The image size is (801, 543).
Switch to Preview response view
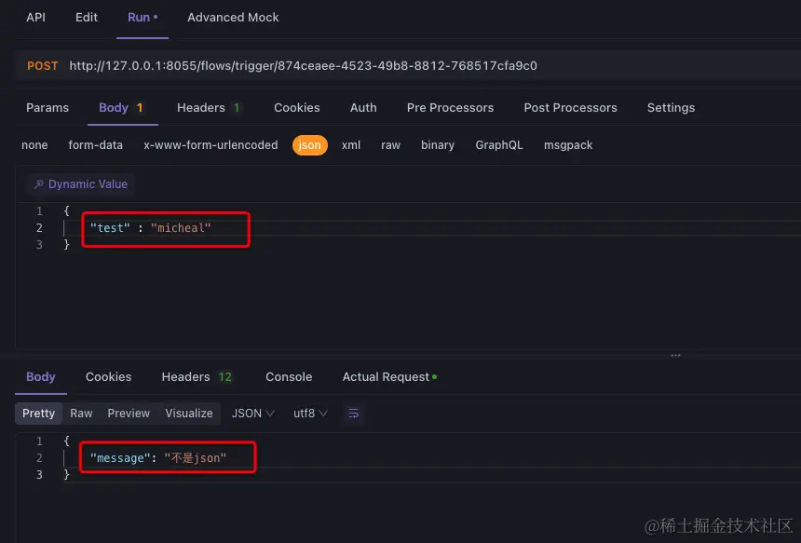[x=129, y=414]
